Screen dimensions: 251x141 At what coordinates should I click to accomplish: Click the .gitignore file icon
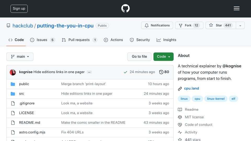(13, 103)
